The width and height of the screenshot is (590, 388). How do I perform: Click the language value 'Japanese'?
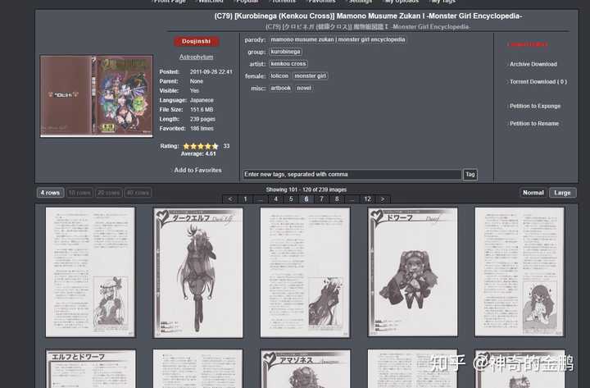tap(202, 100)
